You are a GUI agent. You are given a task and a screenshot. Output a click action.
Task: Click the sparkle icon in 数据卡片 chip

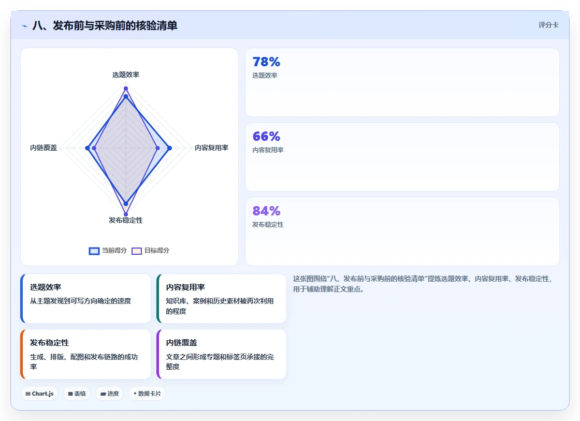pyautogui.click(x=135, y=393)
